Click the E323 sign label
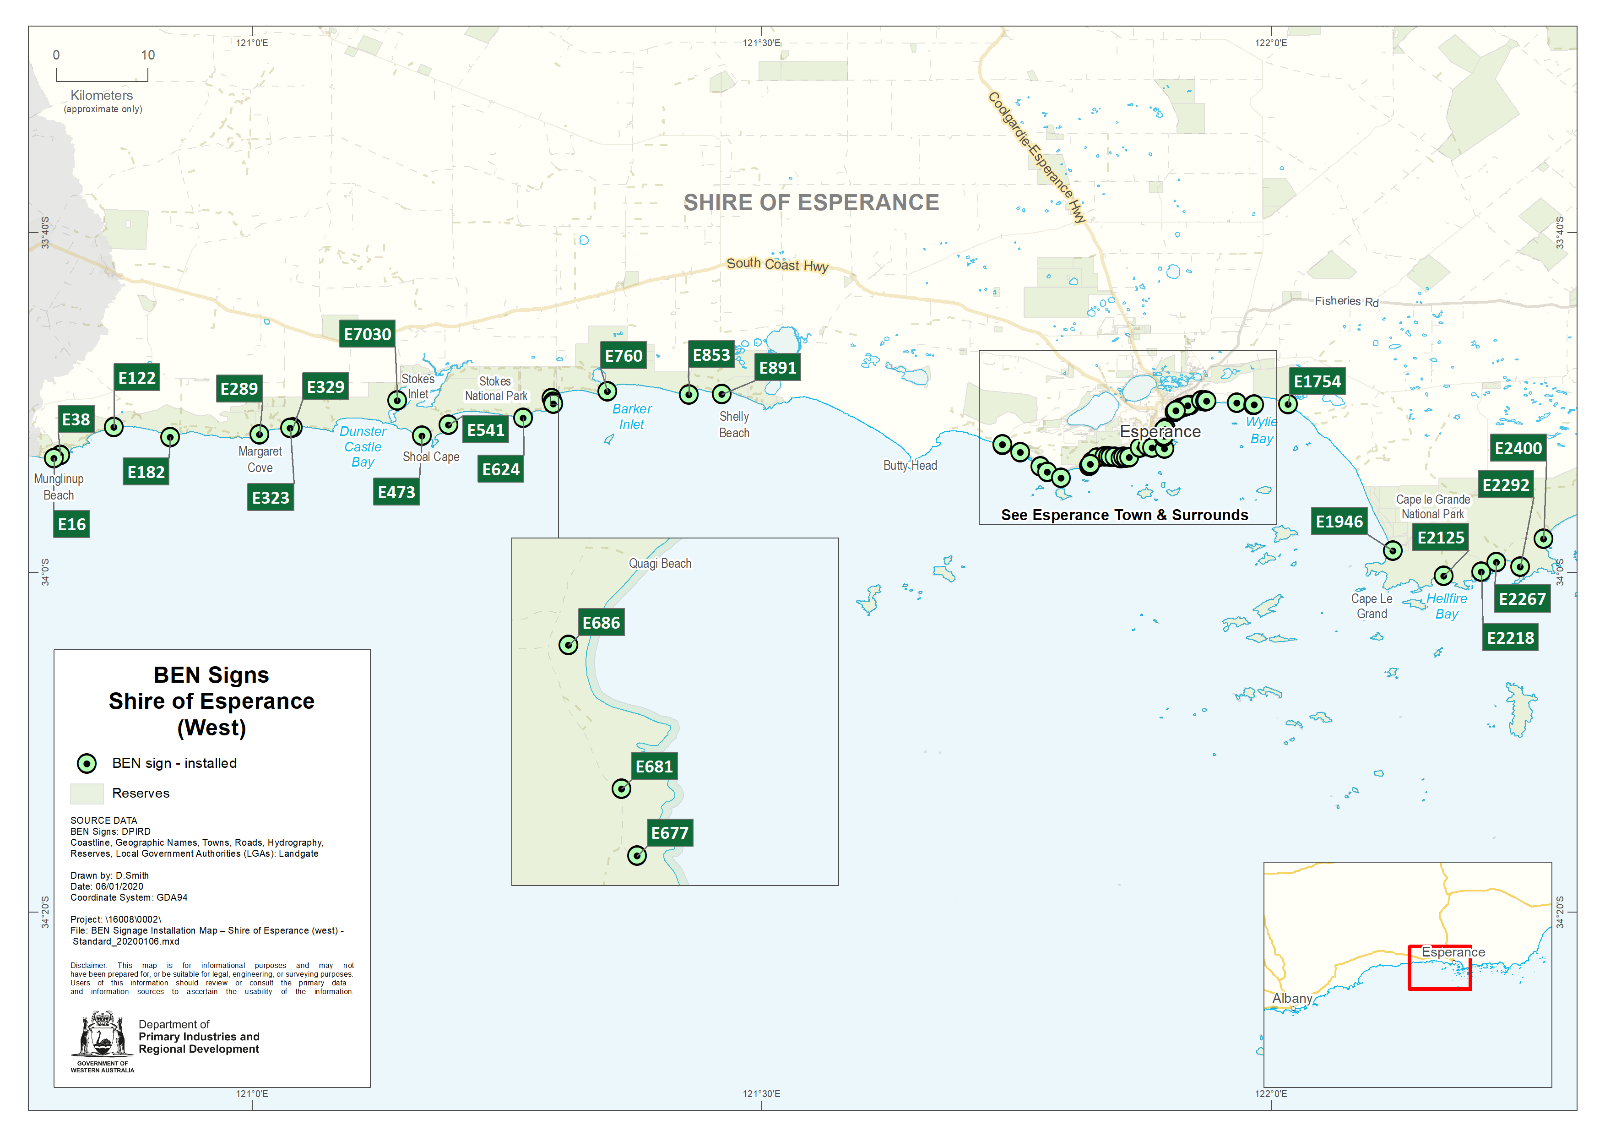This screenshot has width=1605, height=1136. [x=270, y=497]
